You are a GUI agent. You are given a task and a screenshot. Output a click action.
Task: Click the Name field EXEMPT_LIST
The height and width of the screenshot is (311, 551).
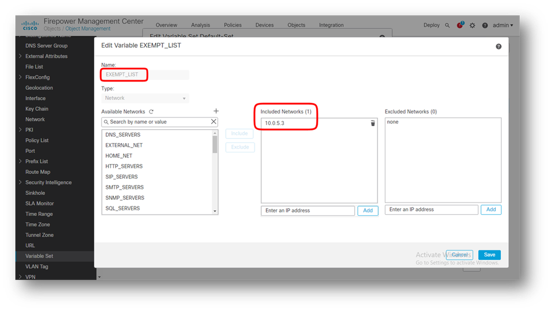click(x=145, y=75)
